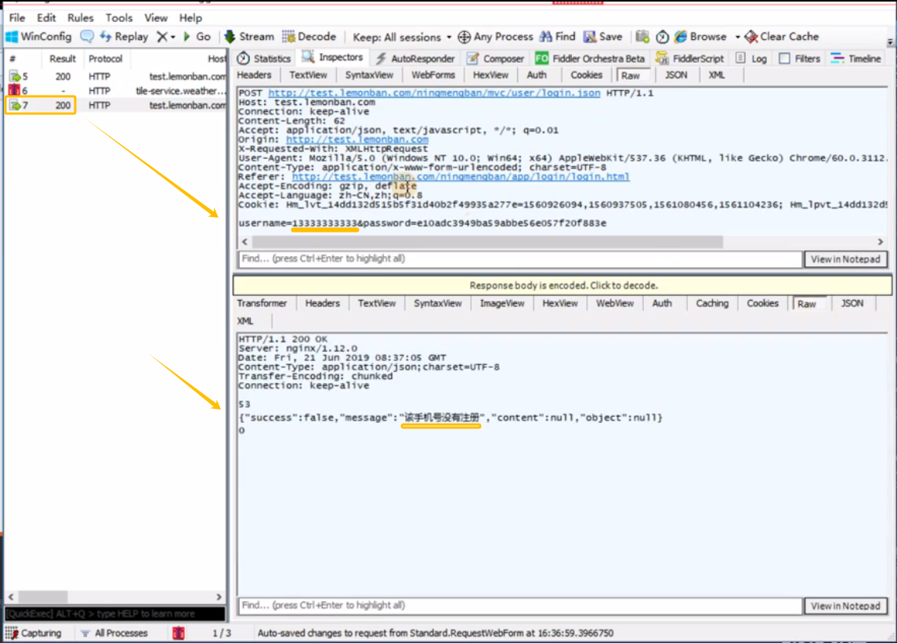
Task: Enable Stream mode in toolbar
Action: pos(248,37)
